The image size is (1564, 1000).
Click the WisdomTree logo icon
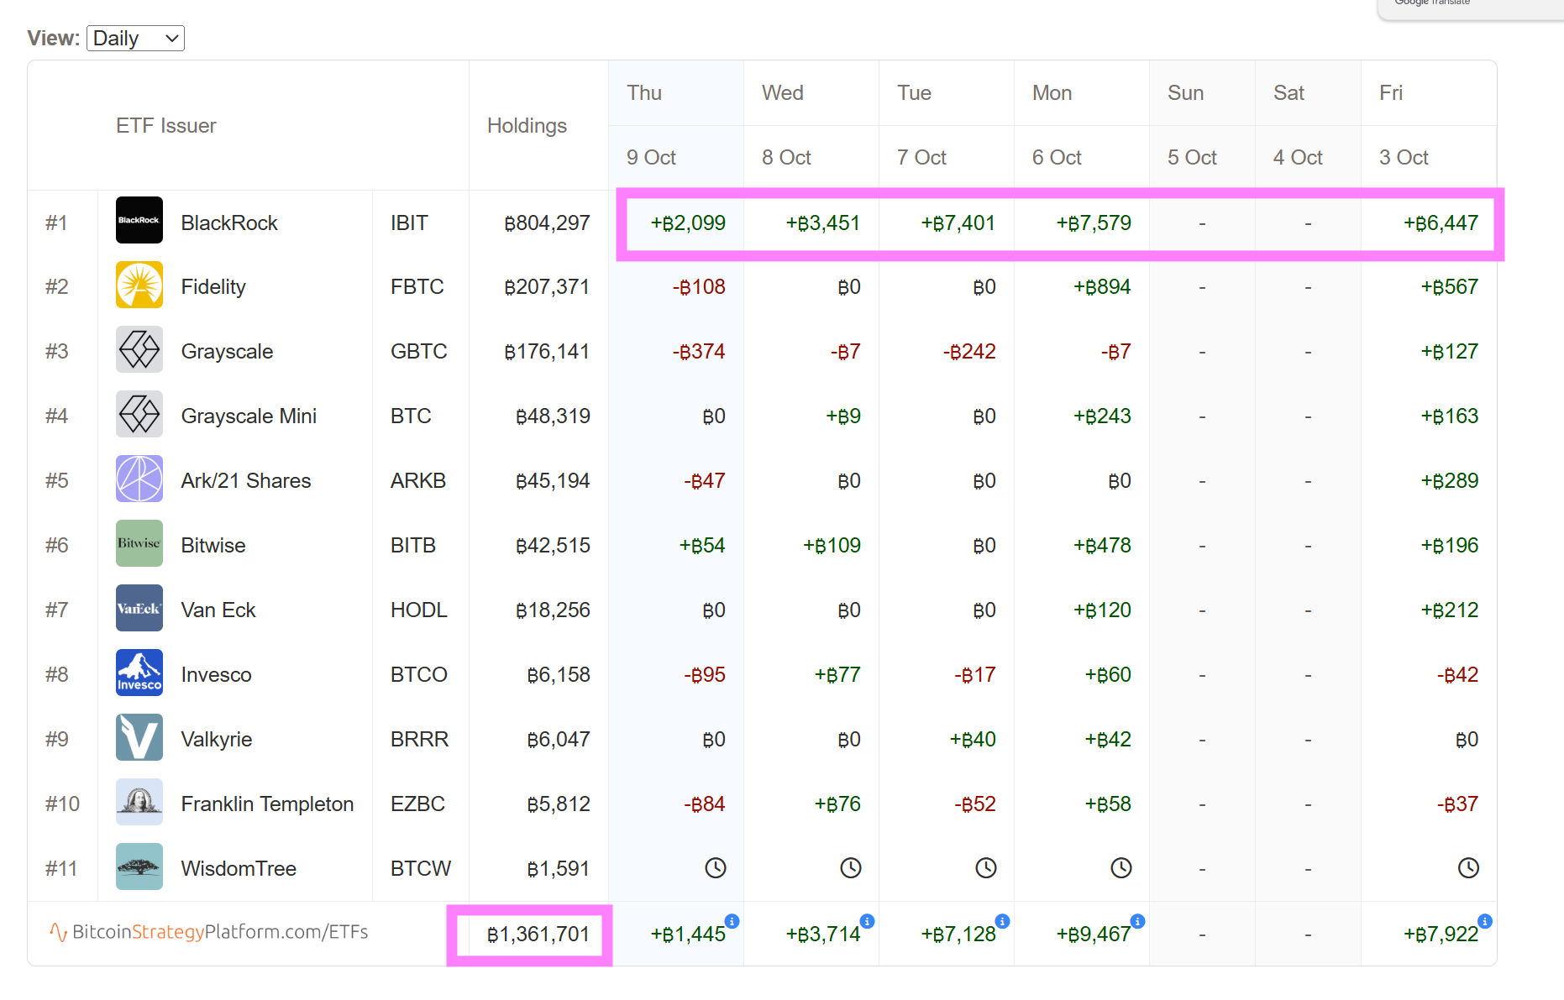pos(139,867)
